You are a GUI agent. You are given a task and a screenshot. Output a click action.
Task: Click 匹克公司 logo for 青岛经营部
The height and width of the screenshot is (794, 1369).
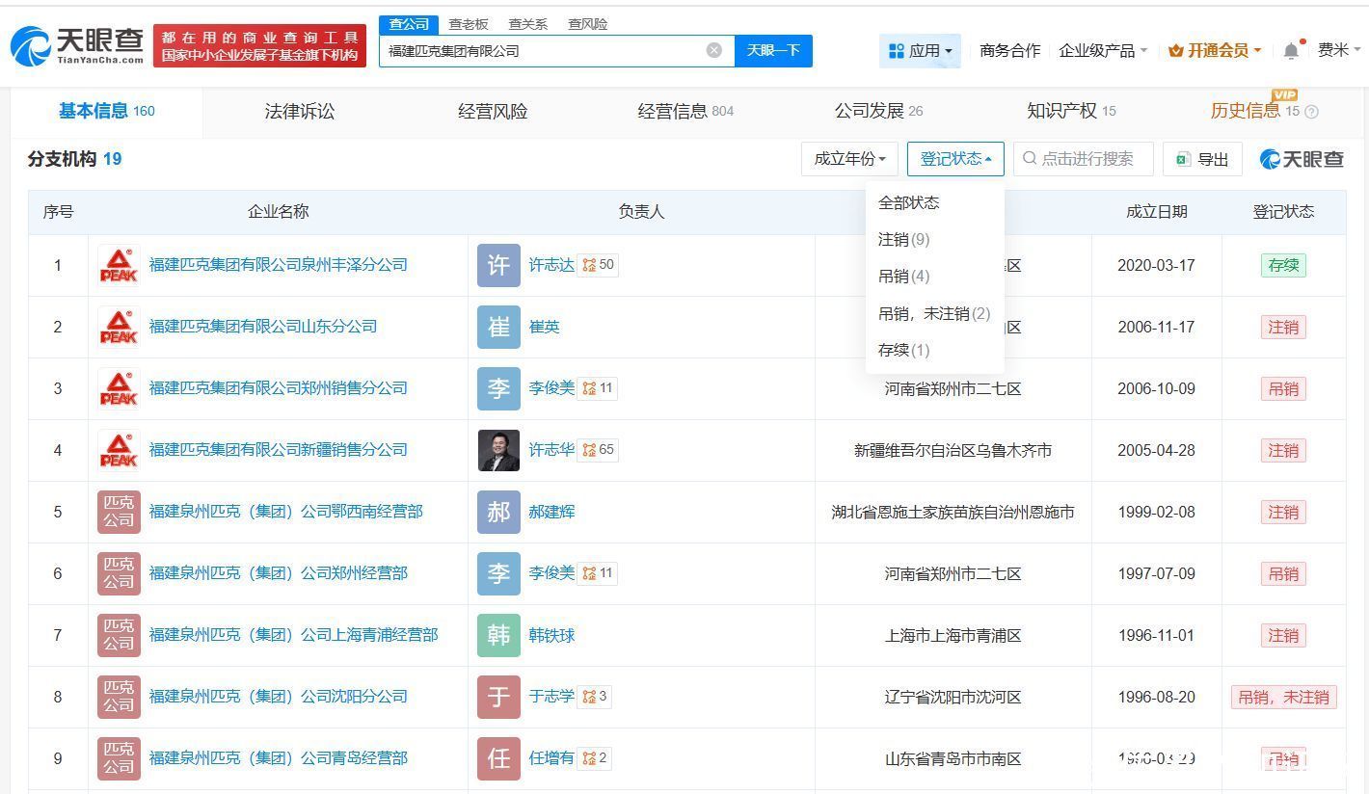click(119, 758)
